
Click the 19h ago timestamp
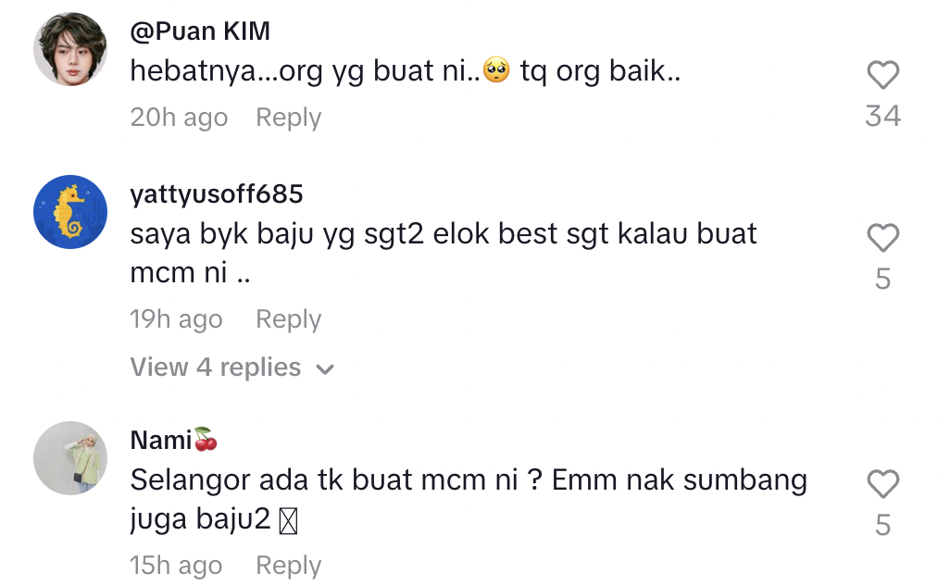pyautogui.click(x=176, y=319)
